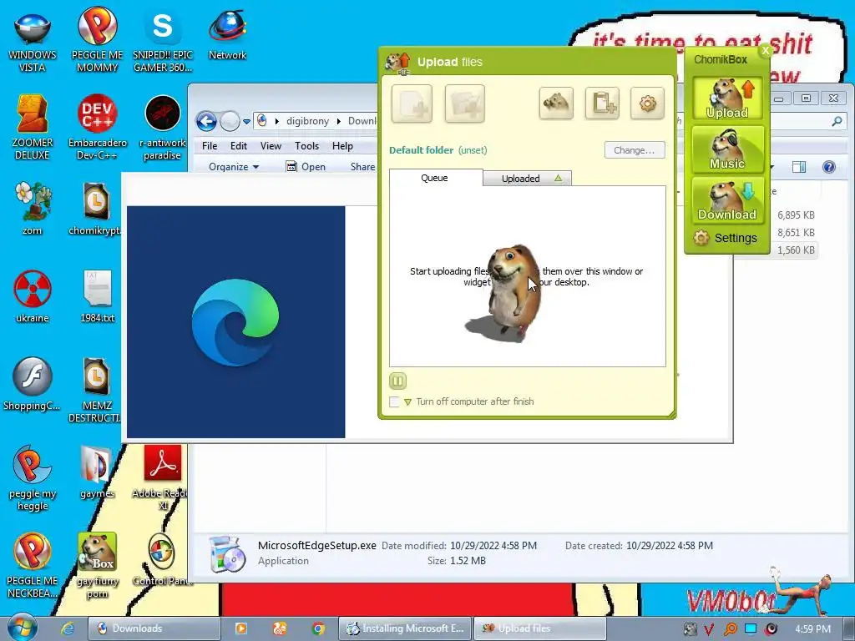
Task: Click the Explorer Forward arrow button
Action: pos(230,121)
